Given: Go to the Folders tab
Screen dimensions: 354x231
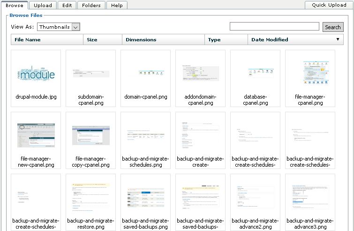Looking at the screenshot, I should 90,5.
